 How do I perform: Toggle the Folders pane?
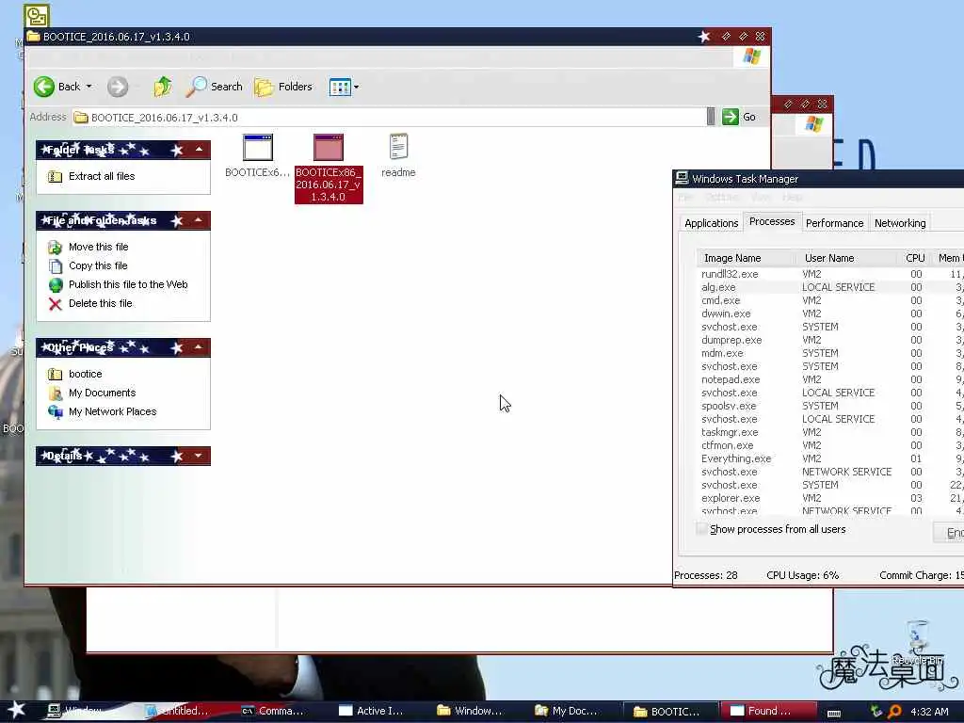283,87
